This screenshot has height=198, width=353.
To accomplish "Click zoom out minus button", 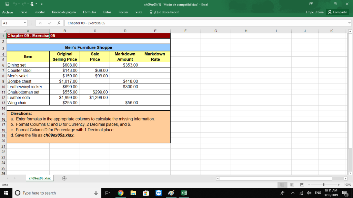I will [x=309, y=185].
